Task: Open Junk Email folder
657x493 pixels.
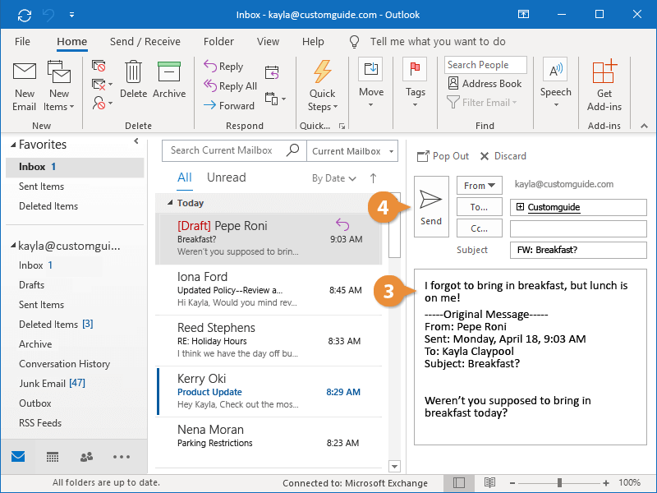Action: coord(52,383)
